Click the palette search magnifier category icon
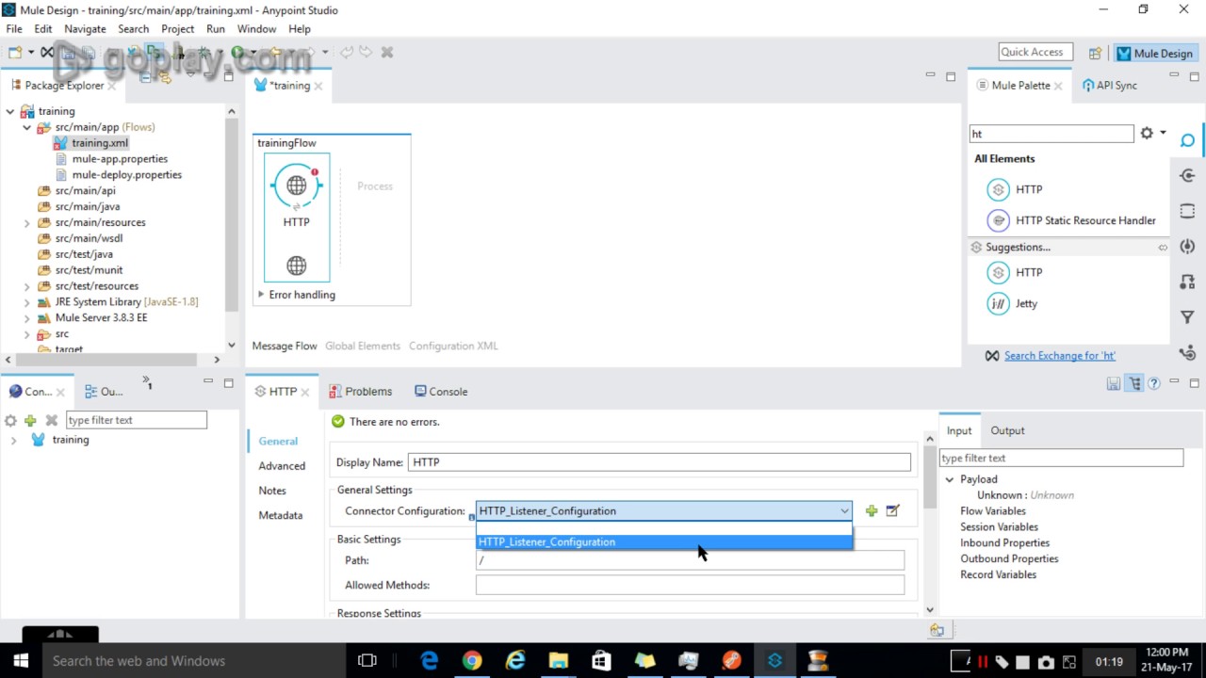Image resolution: width=1206 pixels, height=678 pixels. pos(1187,140)
